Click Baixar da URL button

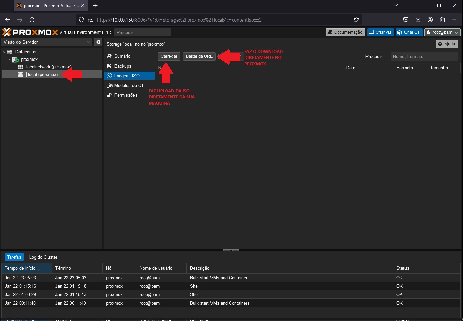tap(199, 56)
